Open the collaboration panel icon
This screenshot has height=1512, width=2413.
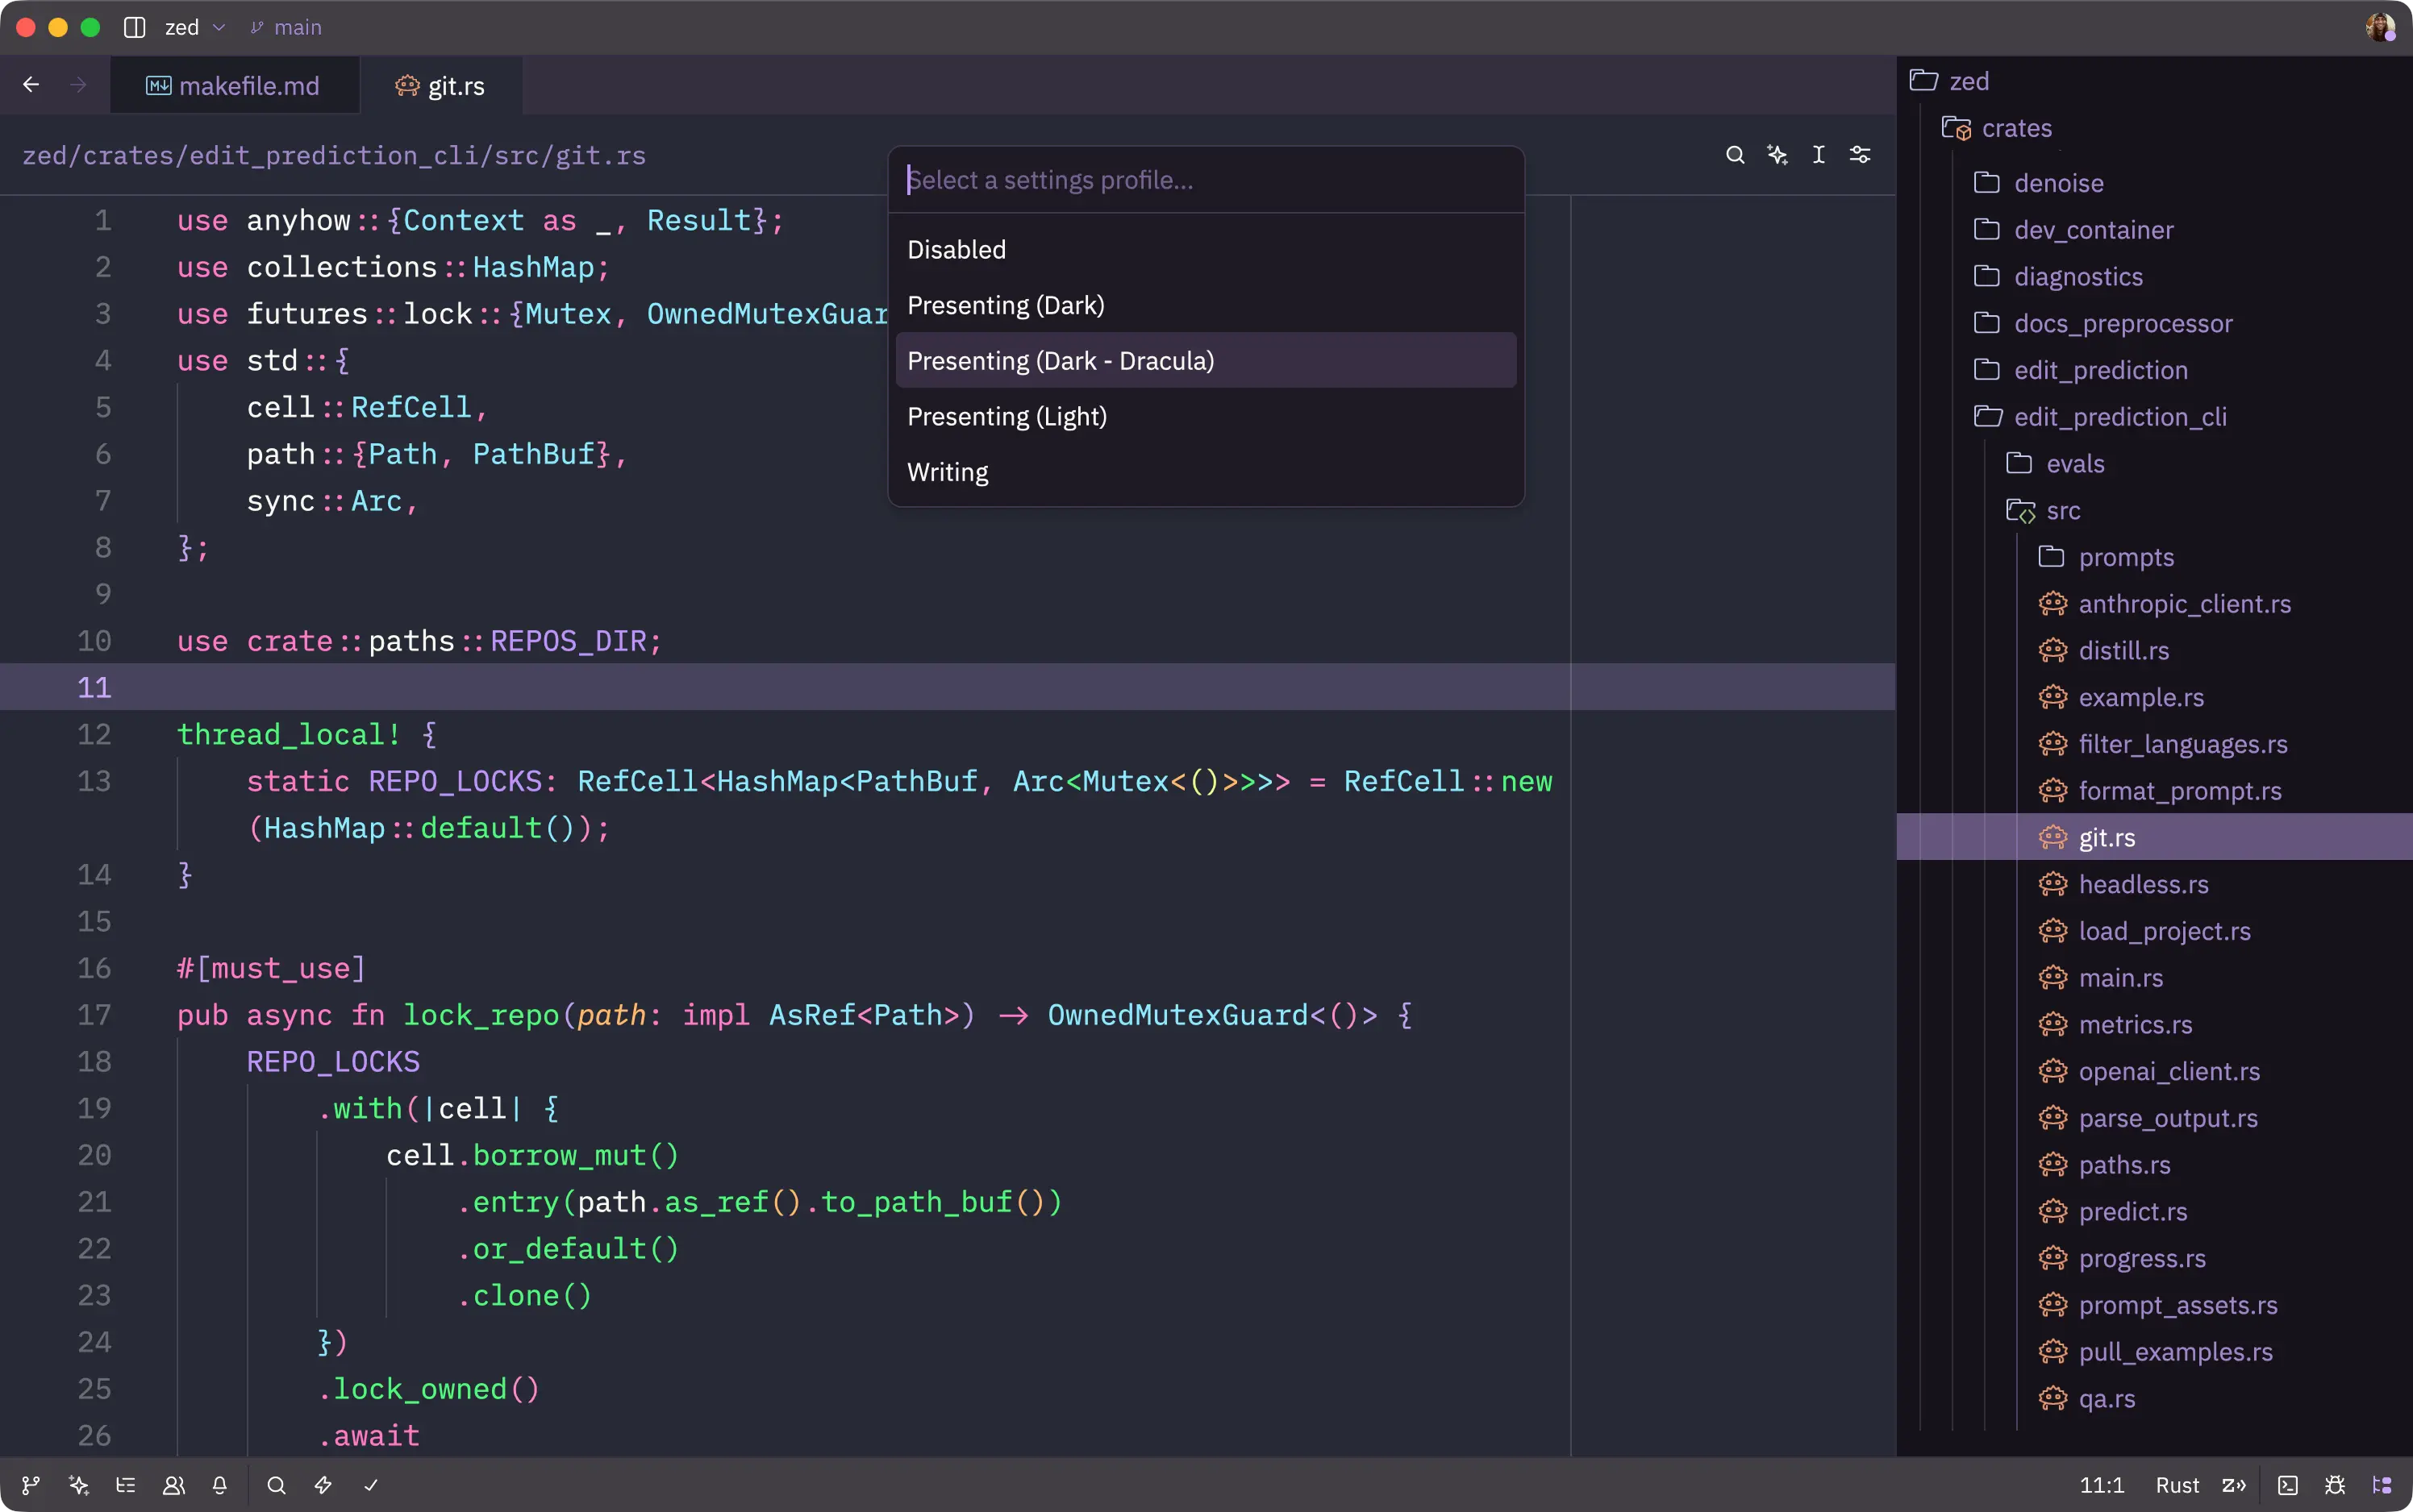(x=173, y=1485)
